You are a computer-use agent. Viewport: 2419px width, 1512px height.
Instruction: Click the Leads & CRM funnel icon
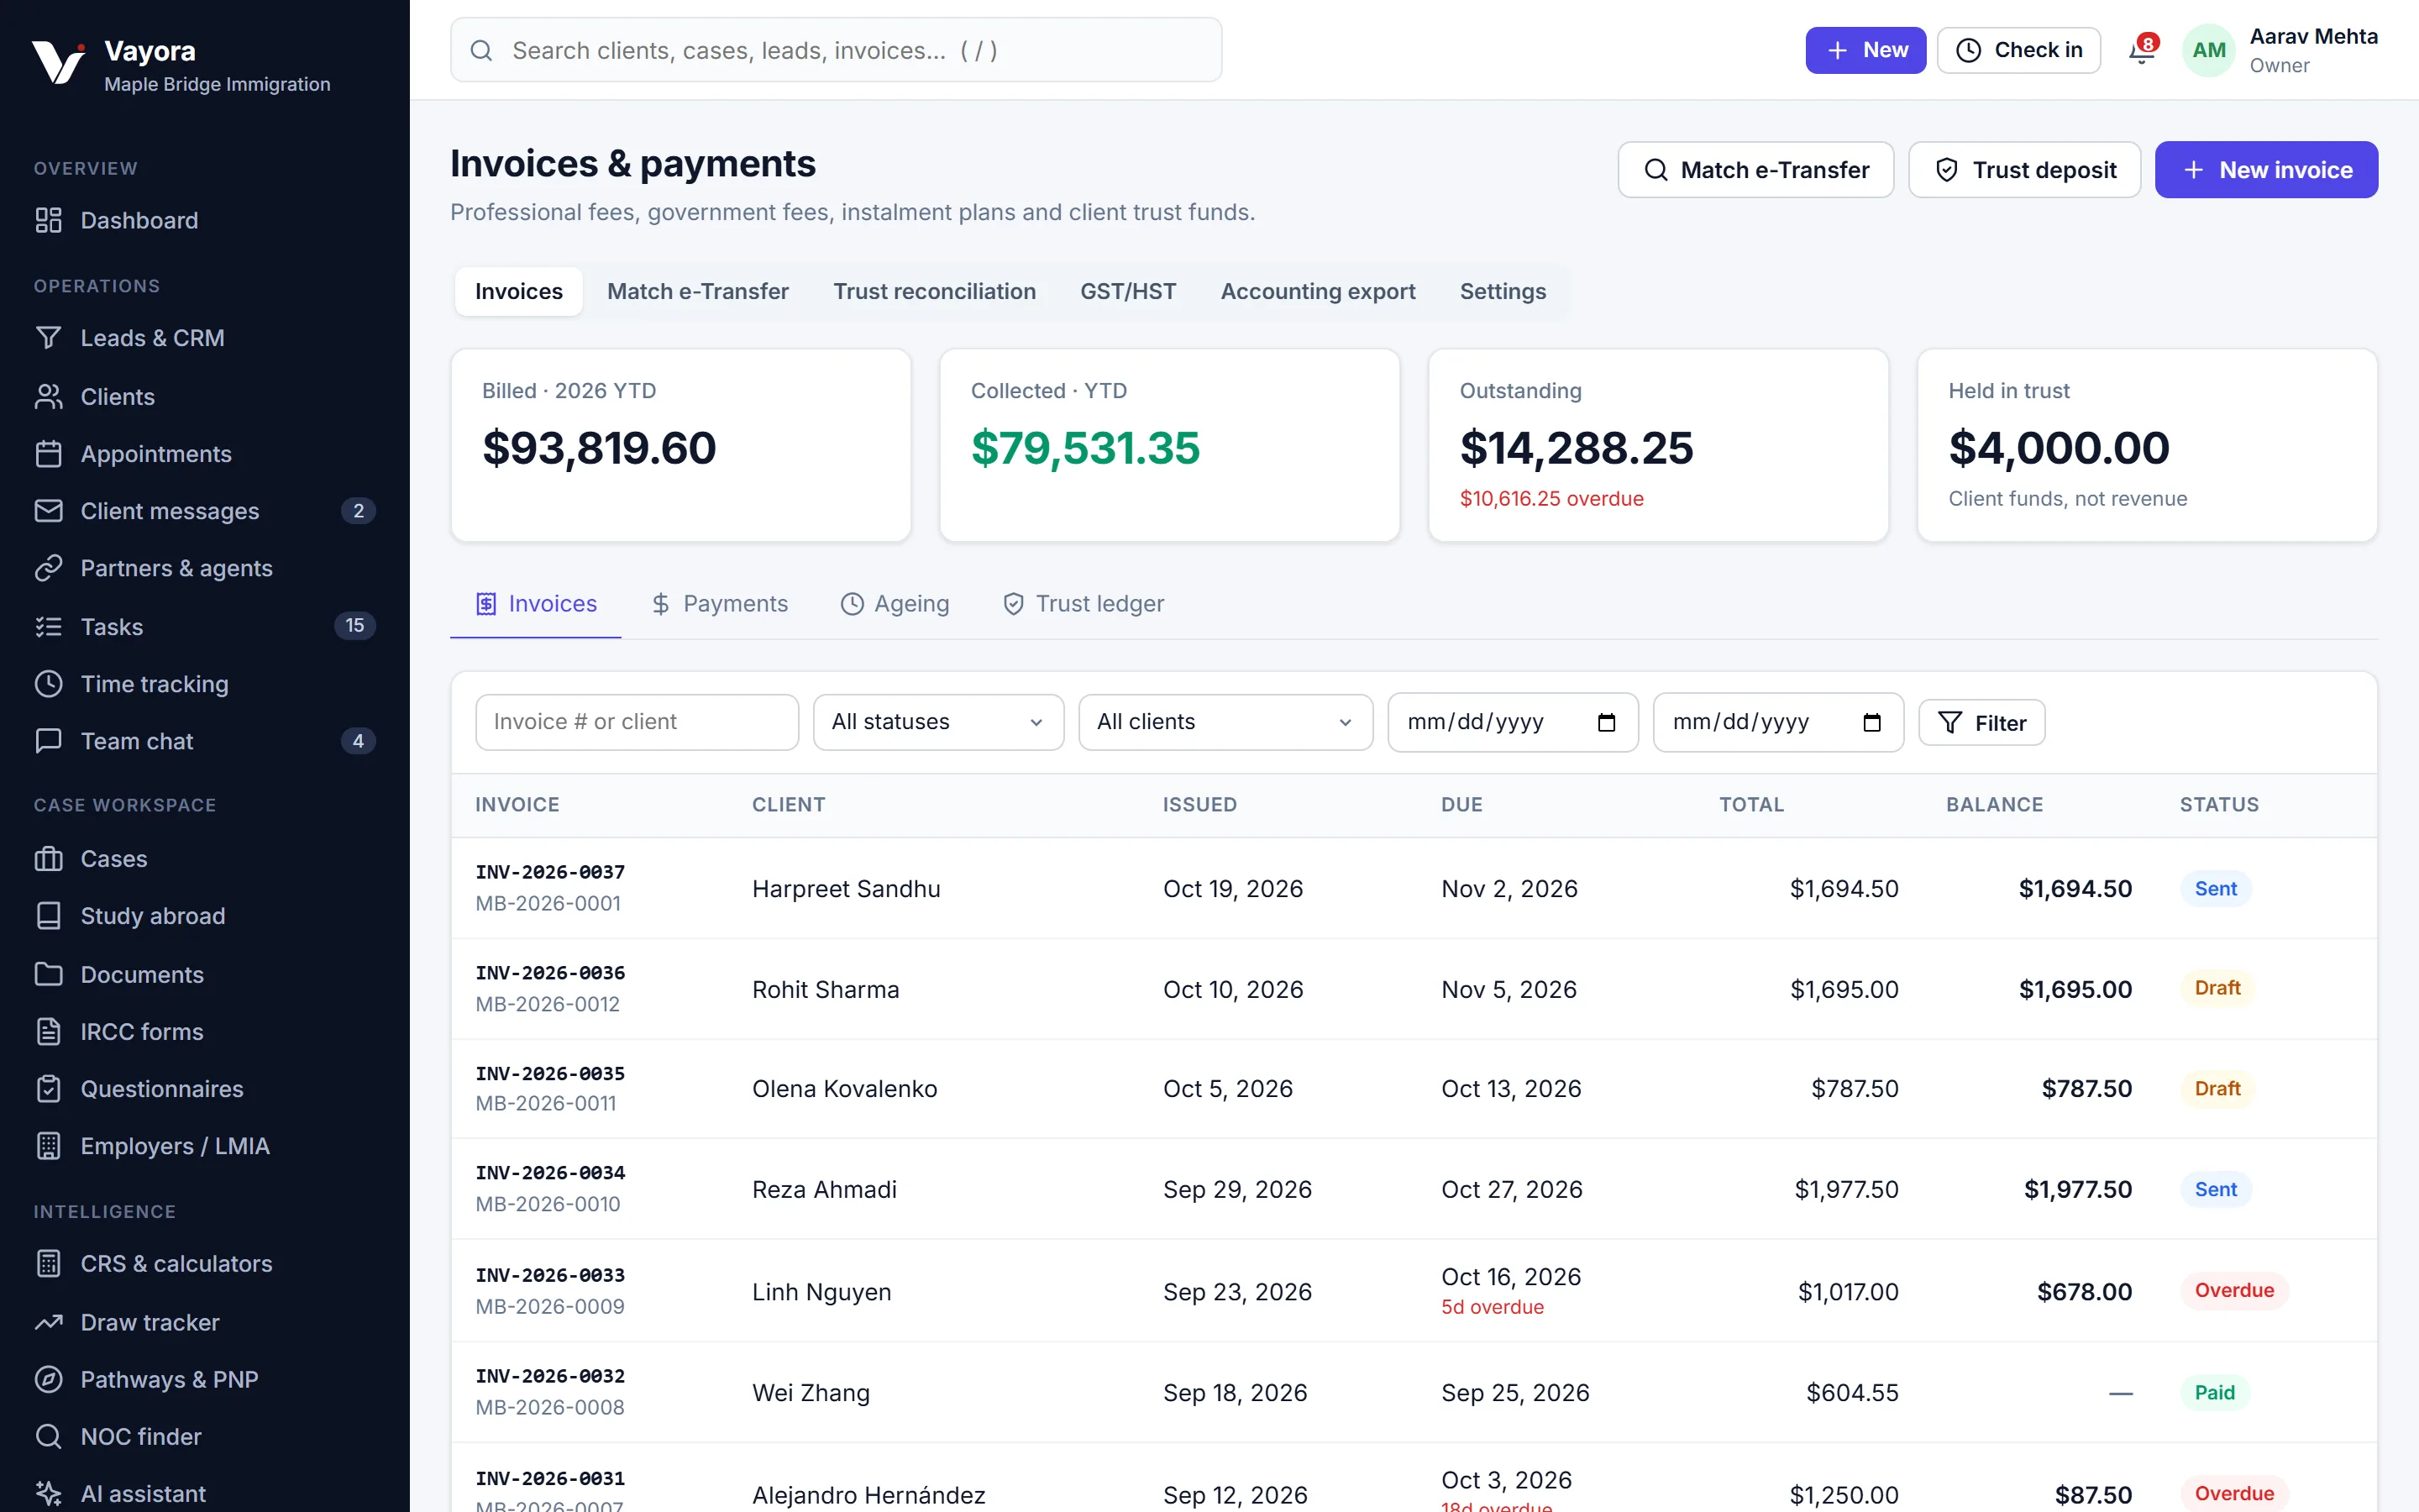[x=48, y=338]
